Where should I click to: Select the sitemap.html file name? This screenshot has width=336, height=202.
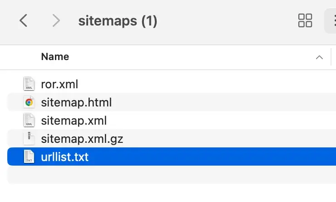76,102
